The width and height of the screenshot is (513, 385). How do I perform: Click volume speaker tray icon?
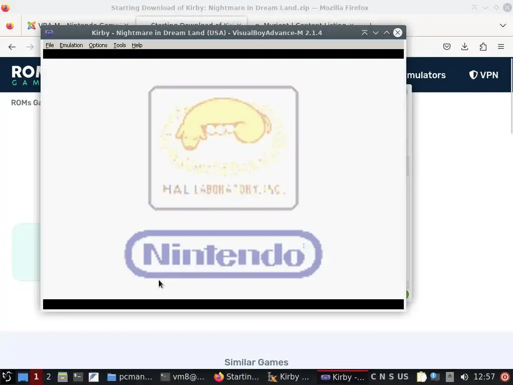pyautogui.click(x=464, y=377)
